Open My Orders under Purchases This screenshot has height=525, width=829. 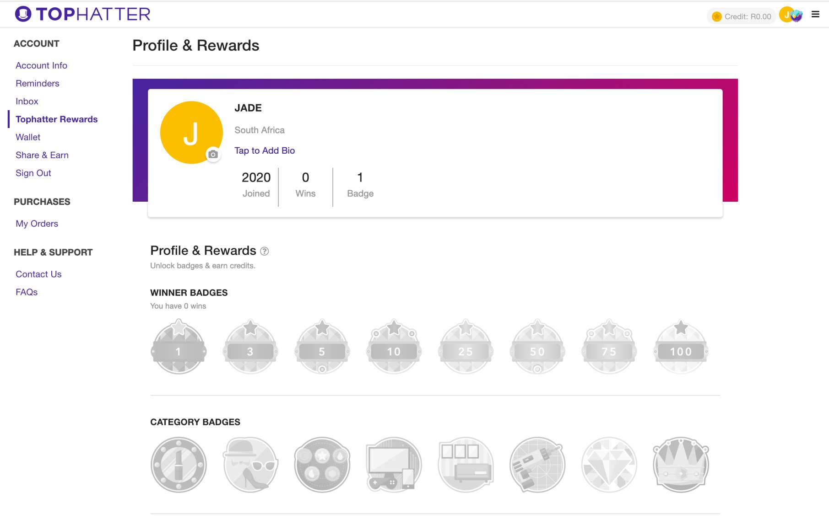tap(37, 224)
